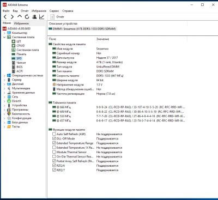Screen dimensions: 218x200
Task: Click the Мультимедиа icon
Action: click(x=9, y=88)
